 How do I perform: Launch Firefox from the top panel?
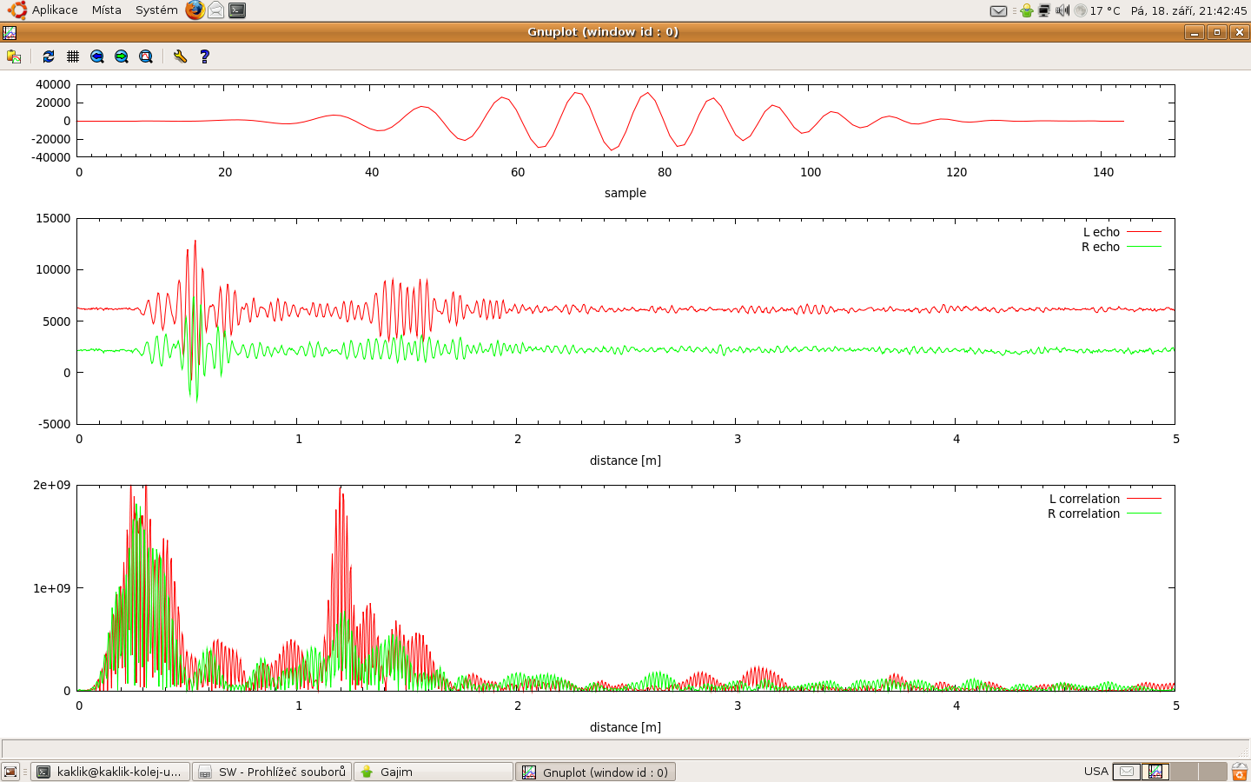195,10
